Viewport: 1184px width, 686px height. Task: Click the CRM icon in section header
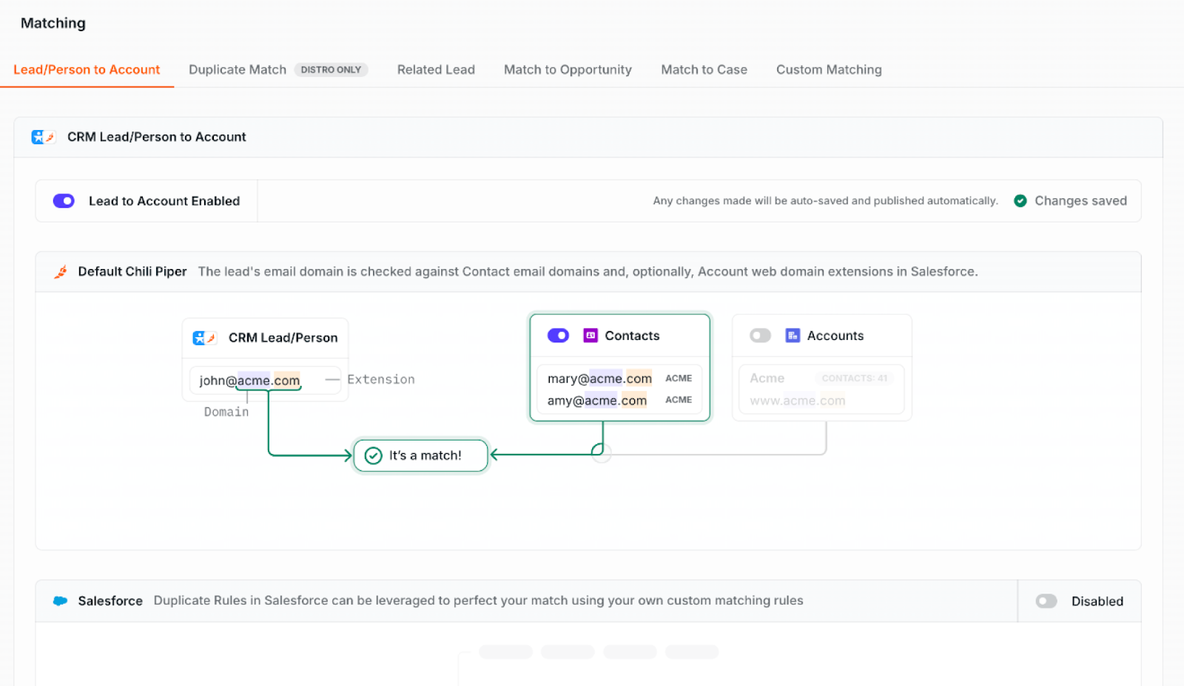click(44, 137)
